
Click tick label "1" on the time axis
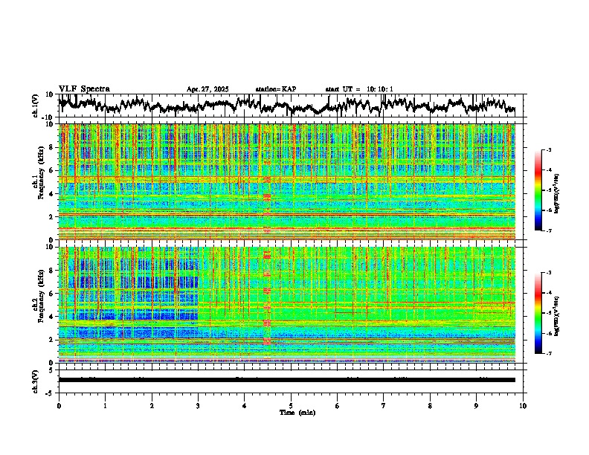(x=105, y=406)
